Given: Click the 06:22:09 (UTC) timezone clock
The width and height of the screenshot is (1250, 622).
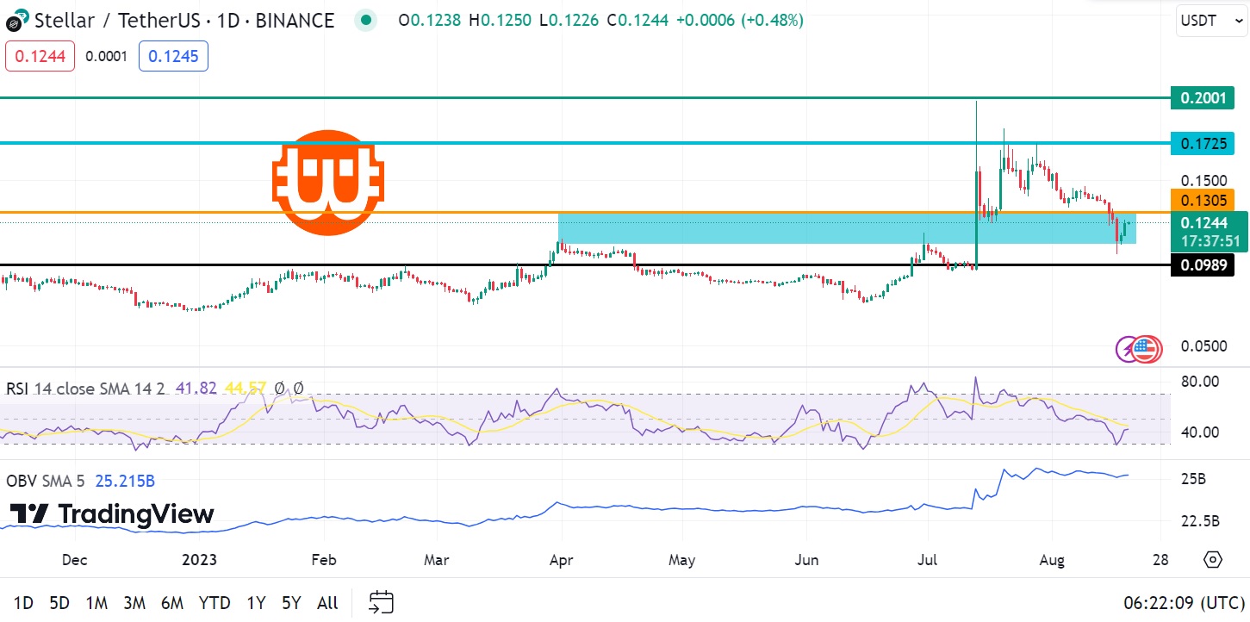Looking at the screenshot, I should pos(1184,603).
